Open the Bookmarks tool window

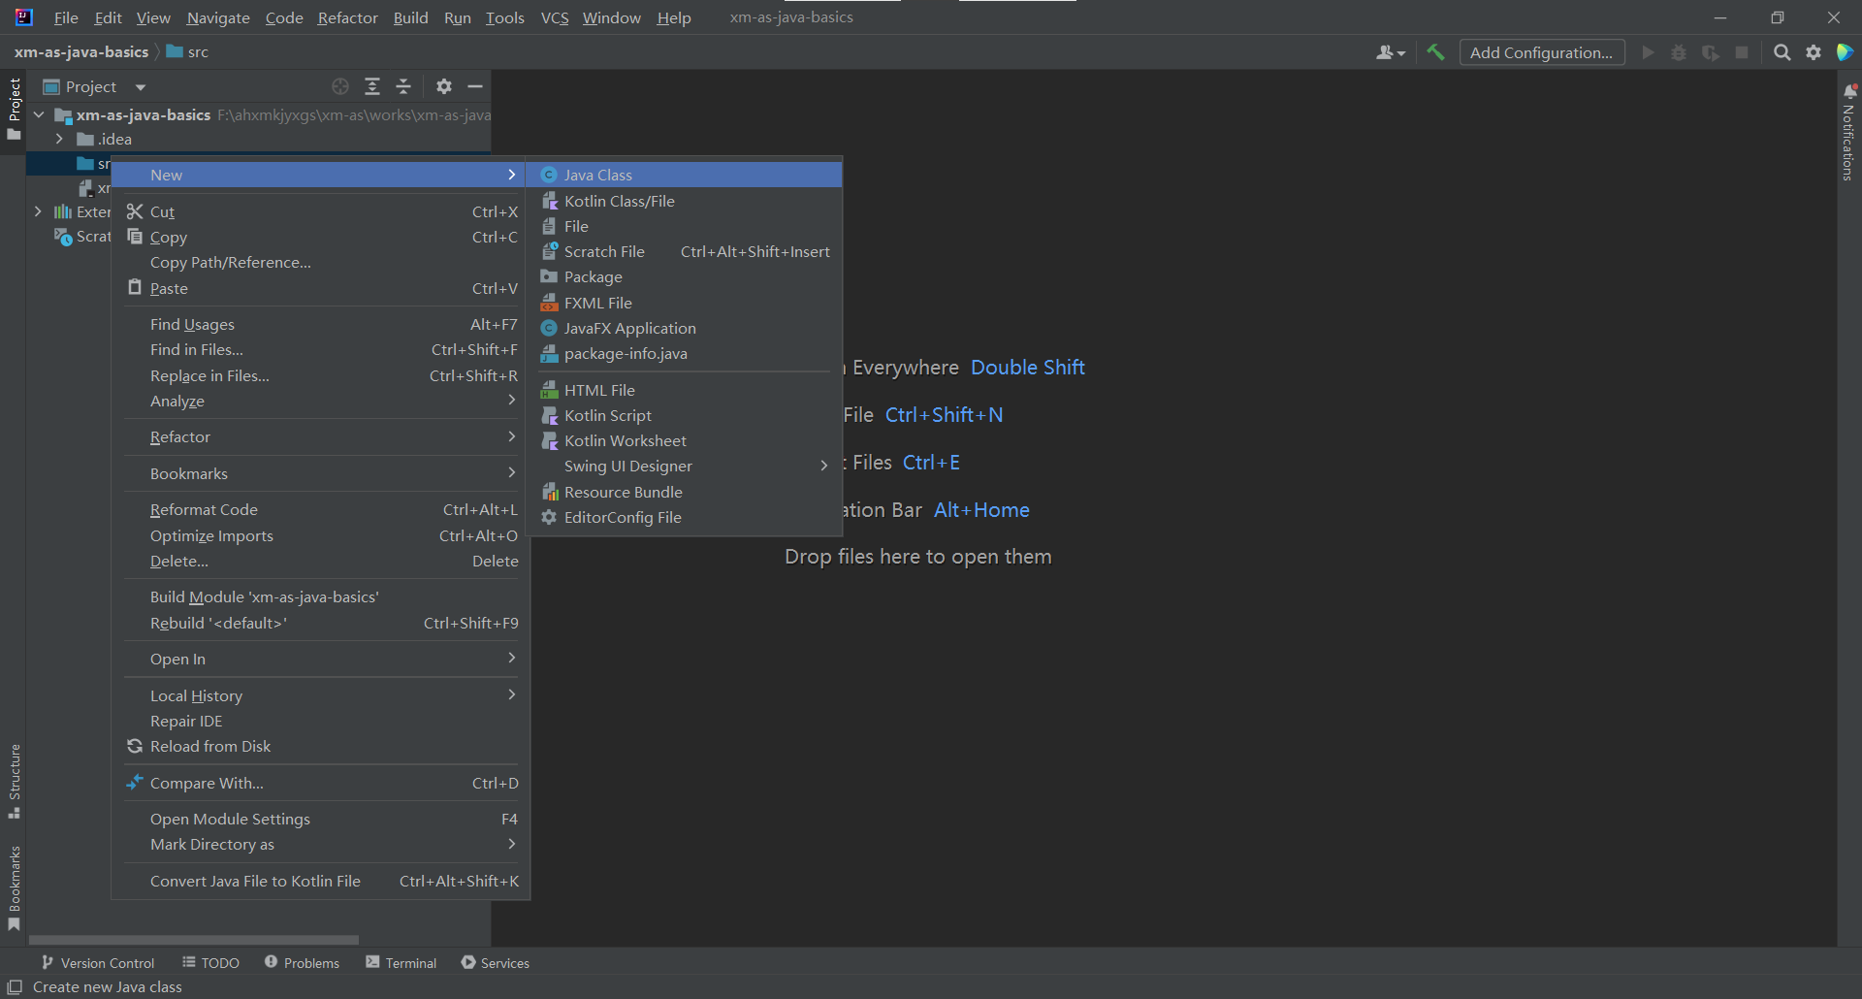(x=15, y=887)
